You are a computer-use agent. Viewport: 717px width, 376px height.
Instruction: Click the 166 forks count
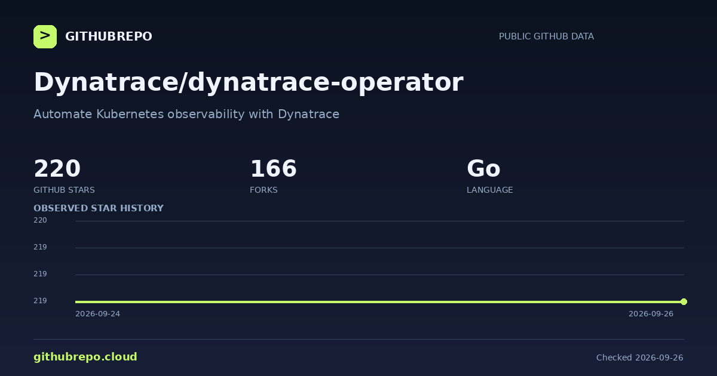point(273,169)
